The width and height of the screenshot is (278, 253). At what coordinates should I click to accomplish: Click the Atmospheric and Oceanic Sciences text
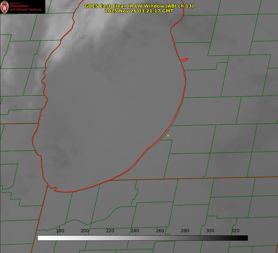click(25, 8)
